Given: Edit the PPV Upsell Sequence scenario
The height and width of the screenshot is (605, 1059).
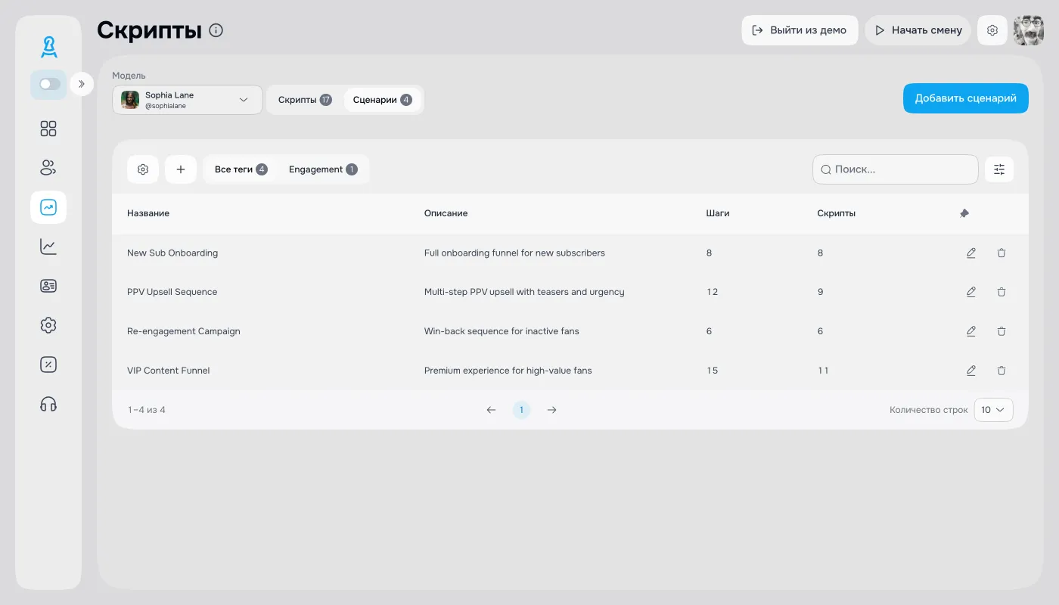Looking at the screenshot, I should [x=971, y=292].
